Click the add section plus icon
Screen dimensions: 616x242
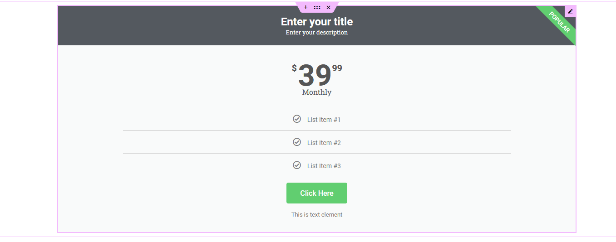[x=306, y=7]
